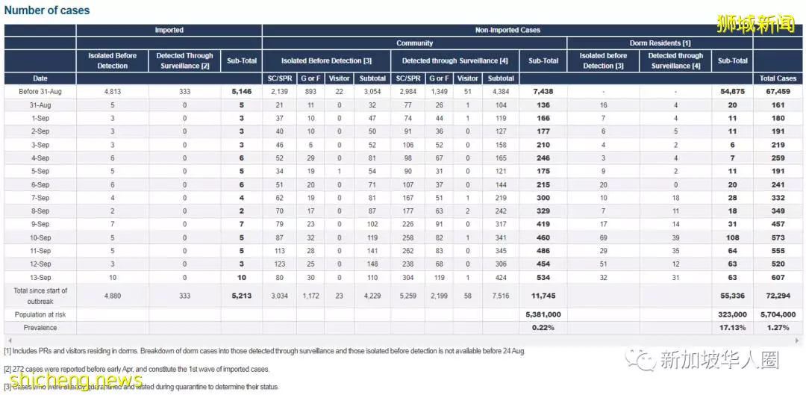Select the 'Number of cases' heading
The height and width of the screenshot is (395, 806).
(47, 10)
